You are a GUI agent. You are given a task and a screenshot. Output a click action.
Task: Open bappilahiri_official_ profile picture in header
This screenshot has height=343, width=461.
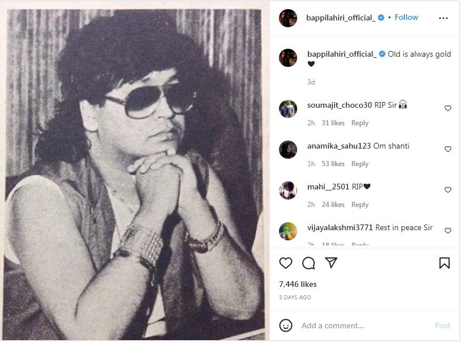click(288, 18)
